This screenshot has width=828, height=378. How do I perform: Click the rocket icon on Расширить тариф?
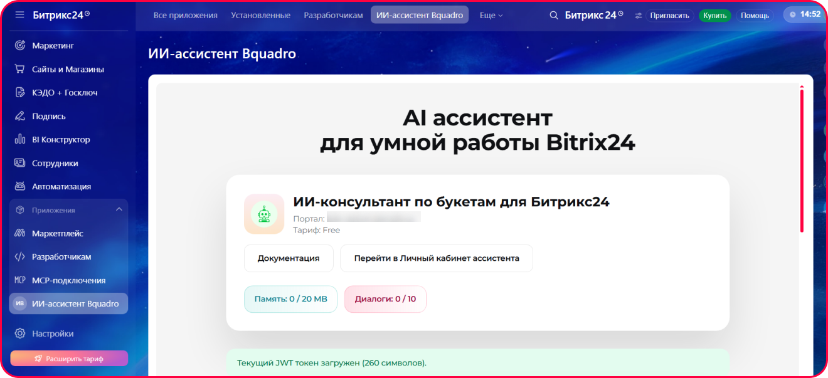click(x=38, y=359)
